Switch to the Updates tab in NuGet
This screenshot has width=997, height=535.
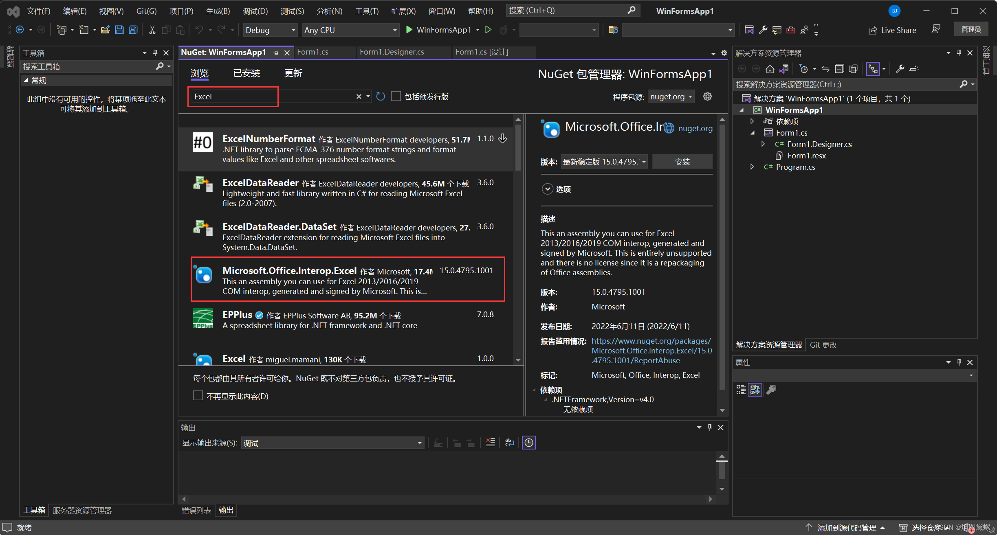293,73
